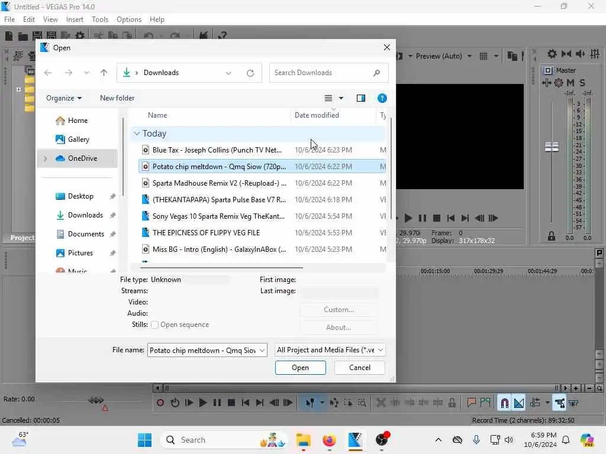Select the Zoom Edit tool
The width and height of the screenshot is (606, 454).
pos(362,403)
